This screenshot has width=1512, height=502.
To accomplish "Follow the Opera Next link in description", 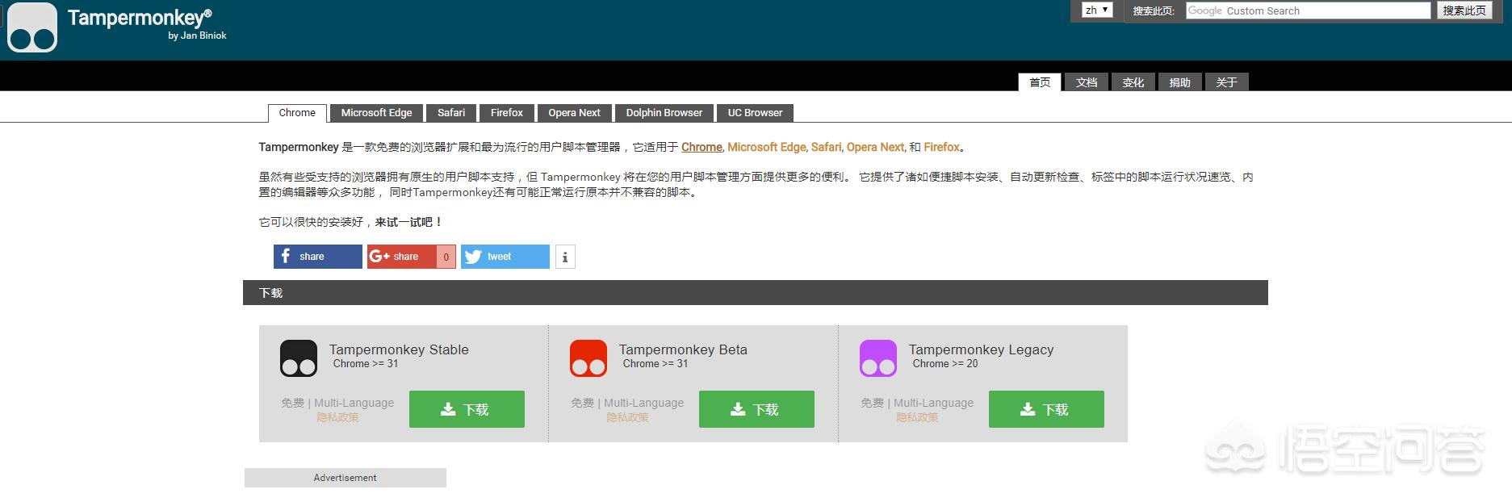I will [x=875, y=147].
